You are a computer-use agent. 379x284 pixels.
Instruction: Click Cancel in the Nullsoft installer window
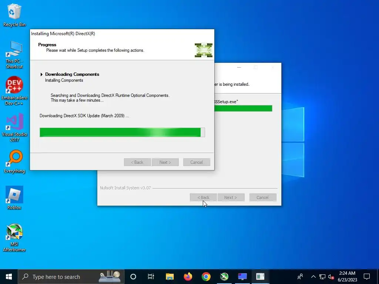coord(263,197)
